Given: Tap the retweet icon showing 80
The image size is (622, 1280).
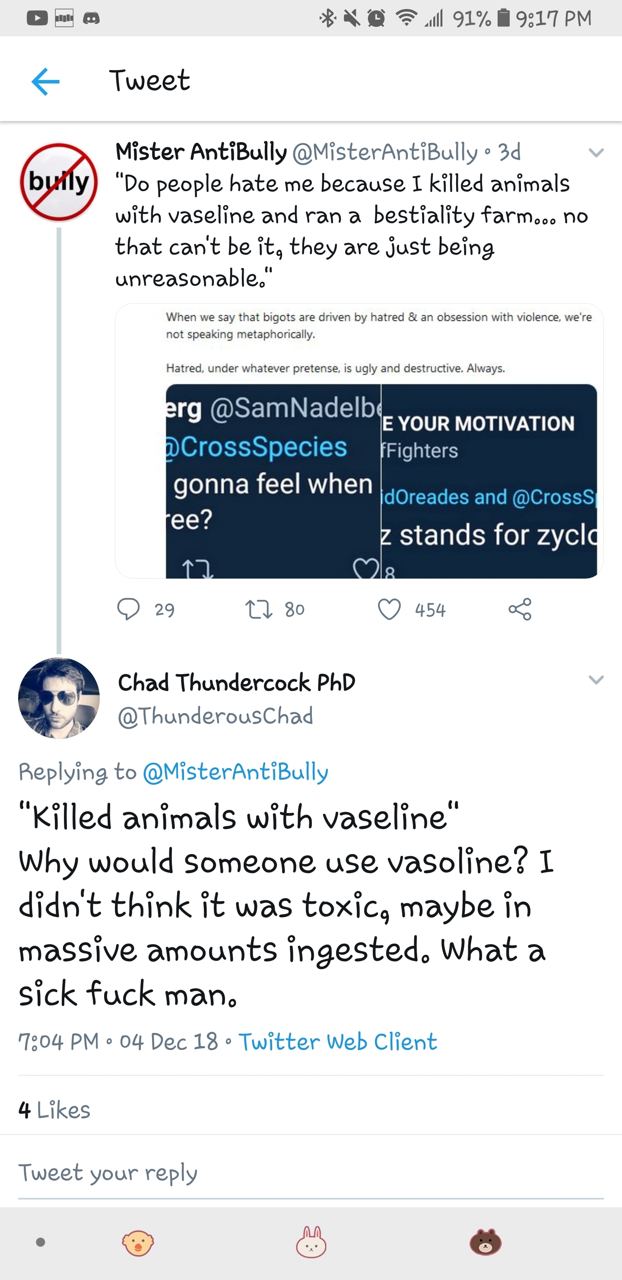Looking at the screenshot, I should click(x=259, y=609).
